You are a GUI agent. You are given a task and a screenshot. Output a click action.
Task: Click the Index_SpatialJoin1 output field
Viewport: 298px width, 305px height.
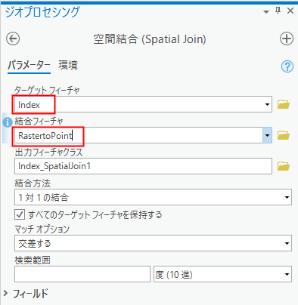(x=143, y=166)
